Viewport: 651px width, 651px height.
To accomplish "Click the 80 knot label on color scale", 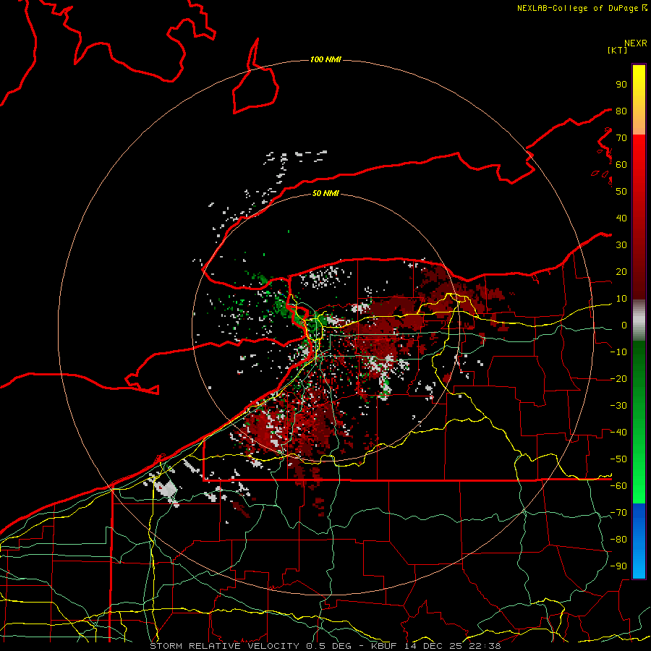I will [x=621, y=111].
